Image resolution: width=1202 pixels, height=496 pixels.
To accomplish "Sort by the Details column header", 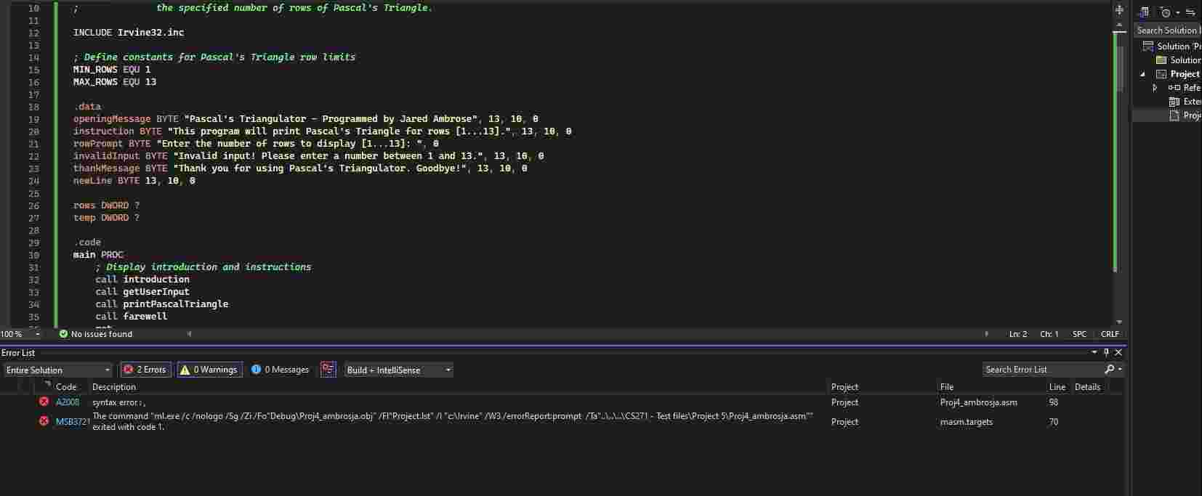I will tap(1087, 387).
